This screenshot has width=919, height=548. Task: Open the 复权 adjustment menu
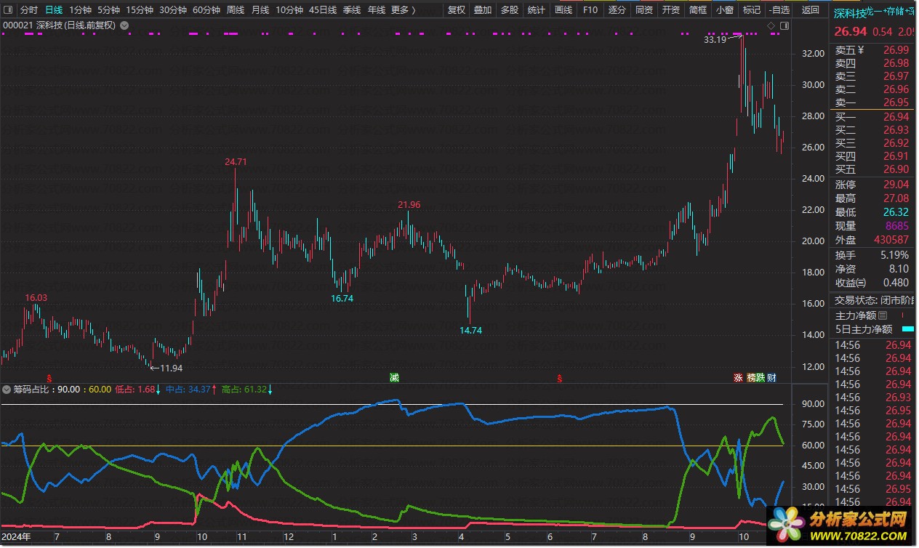tap(456, 10)
